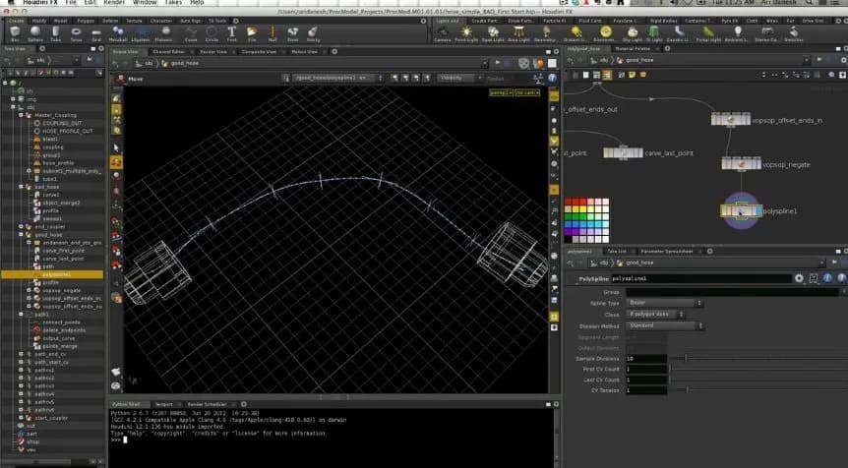Open the Scene View tab
The height and width of the screenshot is (468, 848).
click(125, 52)
